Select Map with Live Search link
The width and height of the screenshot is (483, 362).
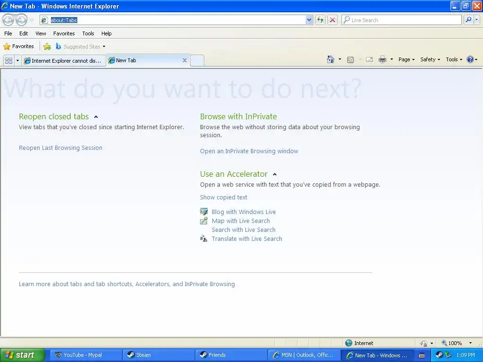point(241,221)
